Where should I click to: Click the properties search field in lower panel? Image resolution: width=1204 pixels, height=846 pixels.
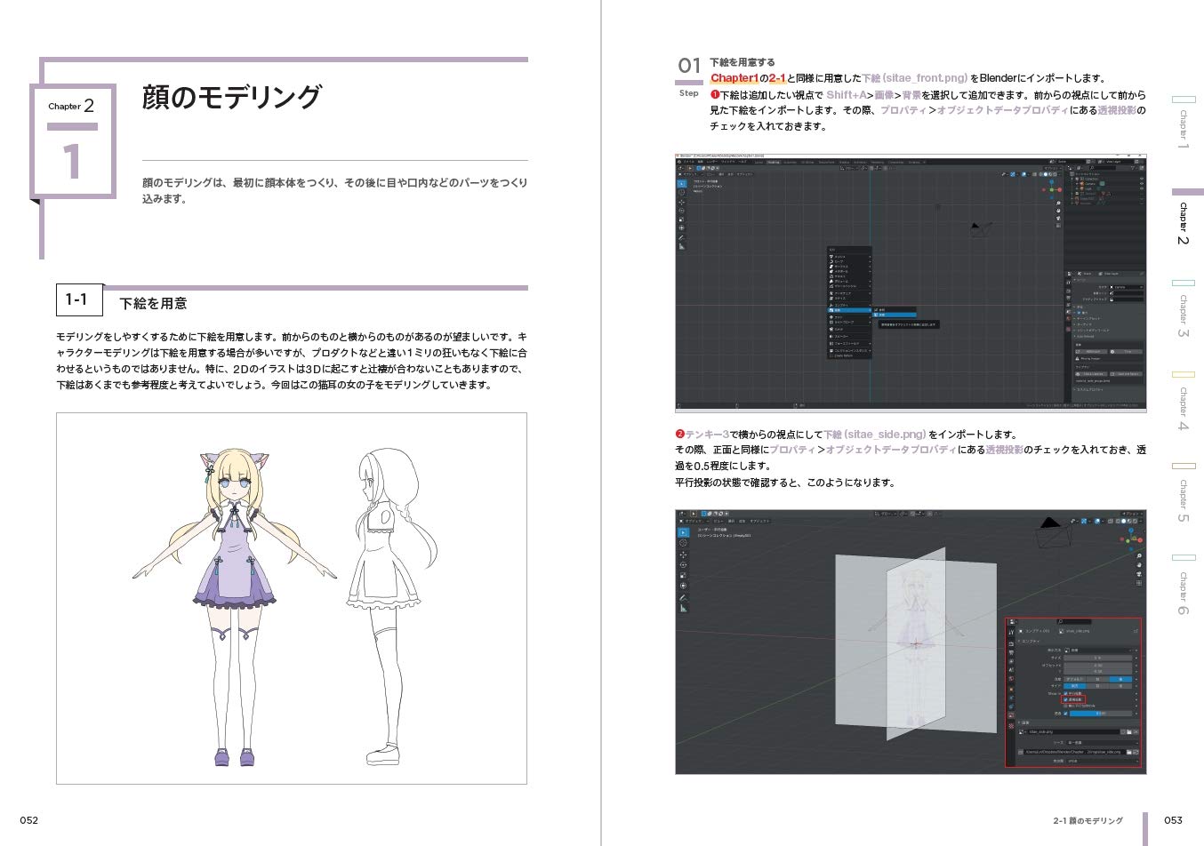tap(1073, 621)
